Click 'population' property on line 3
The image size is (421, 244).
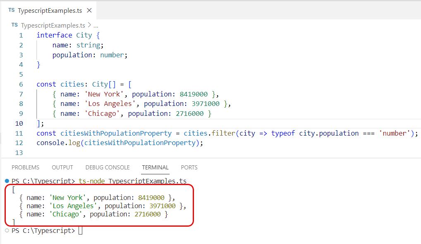(72, 55)
